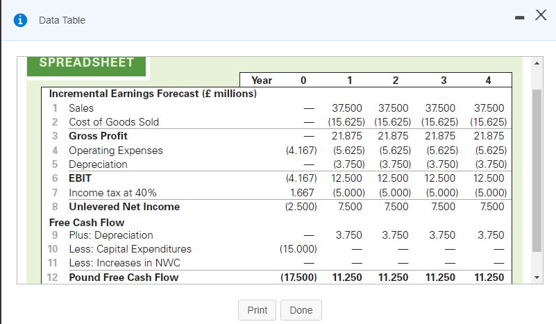The image size is (556, 324).
Task: Select the Less: Capital Expenditures label
Action: 130,249
